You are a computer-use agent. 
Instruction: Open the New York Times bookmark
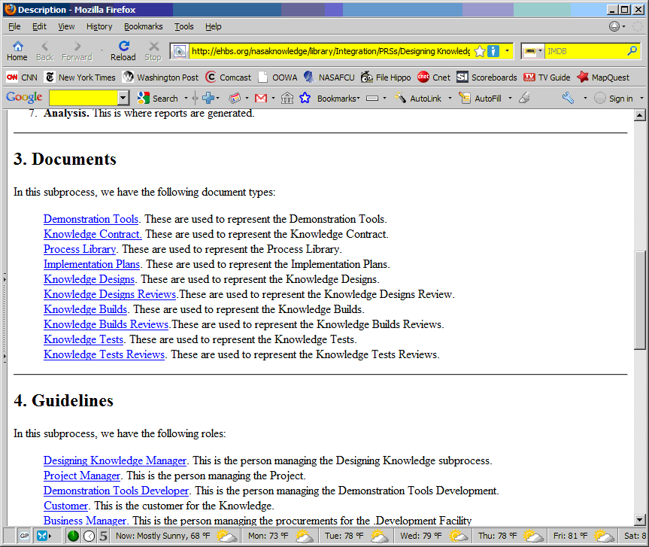pos(80,77)
